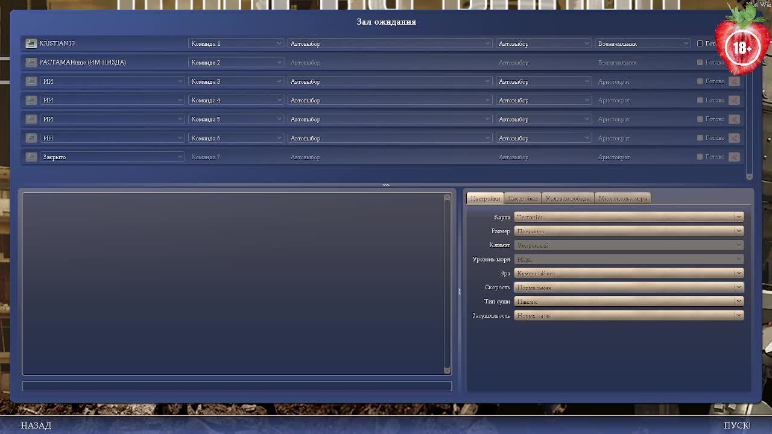Click the НАЗАД button
The height and width of the screenshot is (434, 772).
pos(36,426)
